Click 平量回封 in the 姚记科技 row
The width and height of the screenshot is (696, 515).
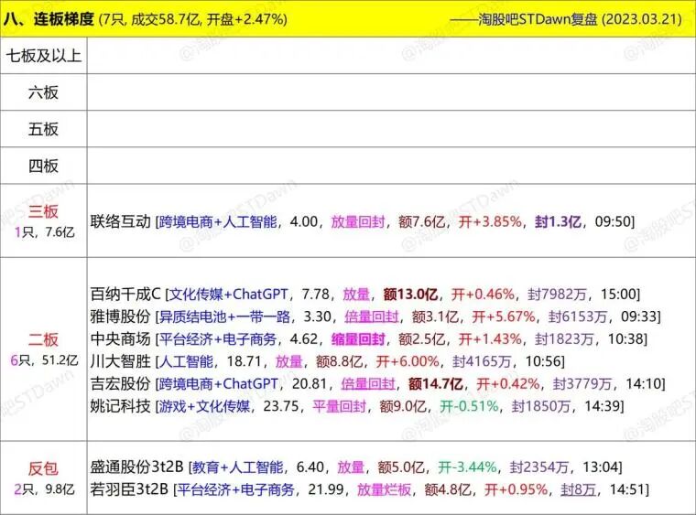(340, 406)
